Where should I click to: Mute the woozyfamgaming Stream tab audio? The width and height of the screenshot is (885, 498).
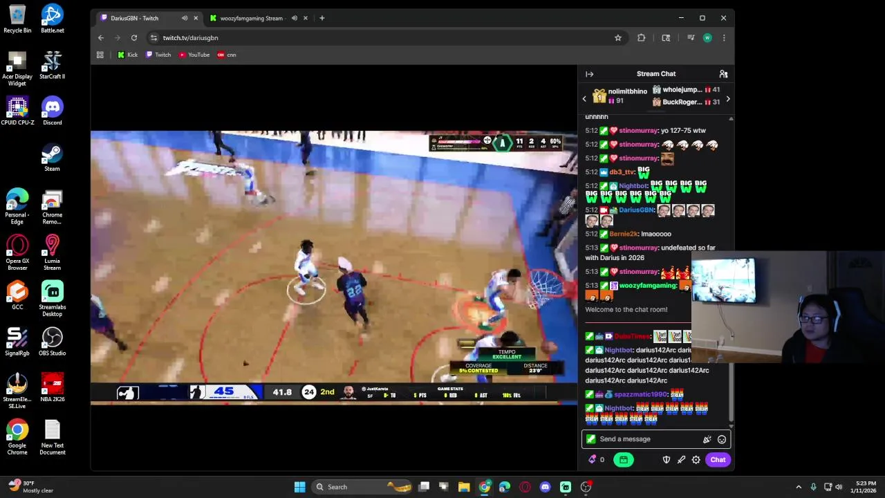(x=295, y=18)
